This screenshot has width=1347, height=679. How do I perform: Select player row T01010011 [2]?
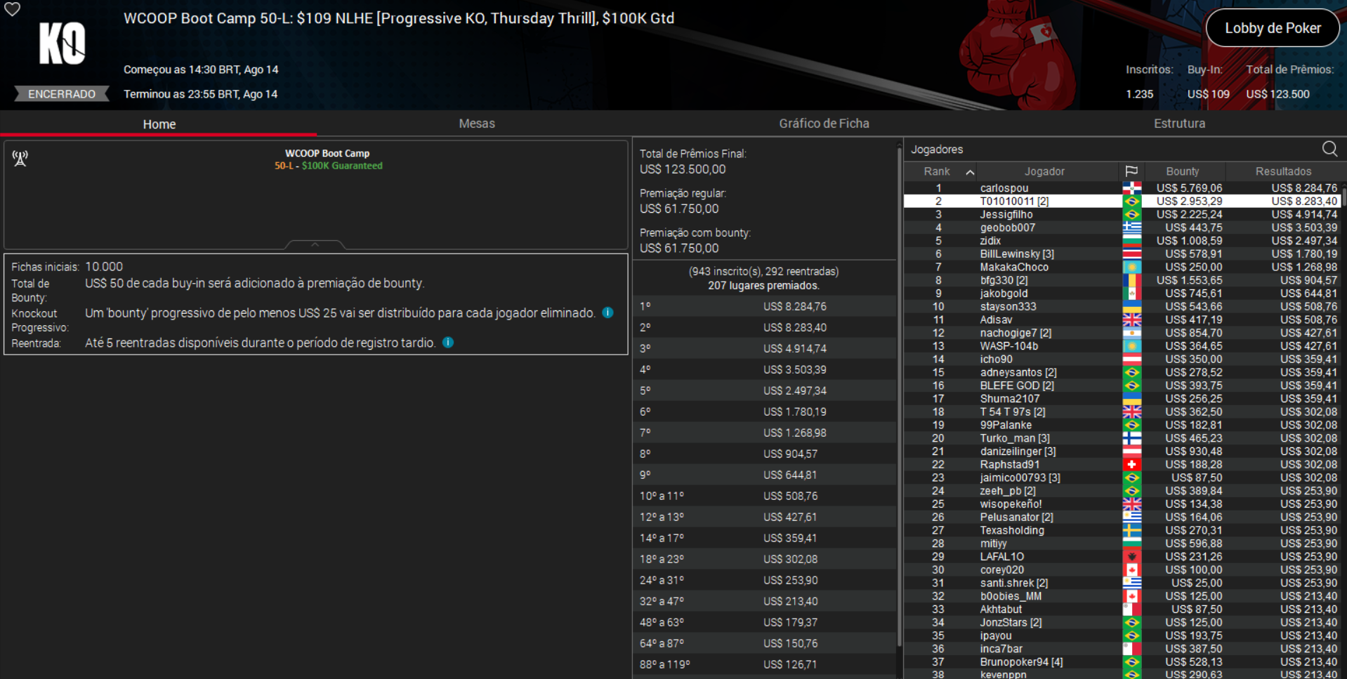click(x=1122, y=202)
